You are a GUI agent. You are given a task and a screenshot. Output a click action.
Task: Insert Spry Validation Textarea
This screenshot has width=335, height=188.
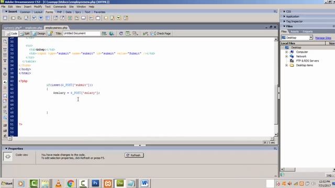pos(113,18)
